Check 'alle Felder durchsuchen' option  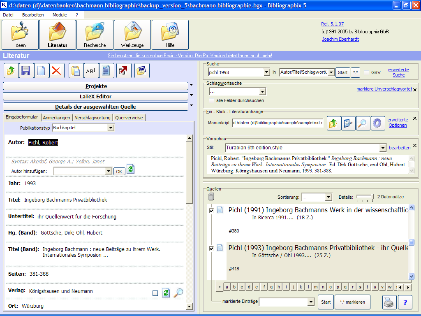coord(212,100)
